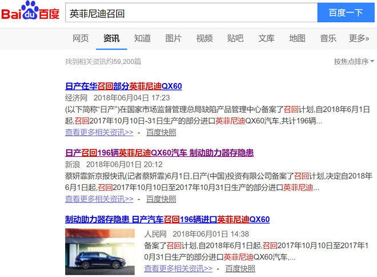
Task: Click the Baidu logo
Action: (30, 11)
